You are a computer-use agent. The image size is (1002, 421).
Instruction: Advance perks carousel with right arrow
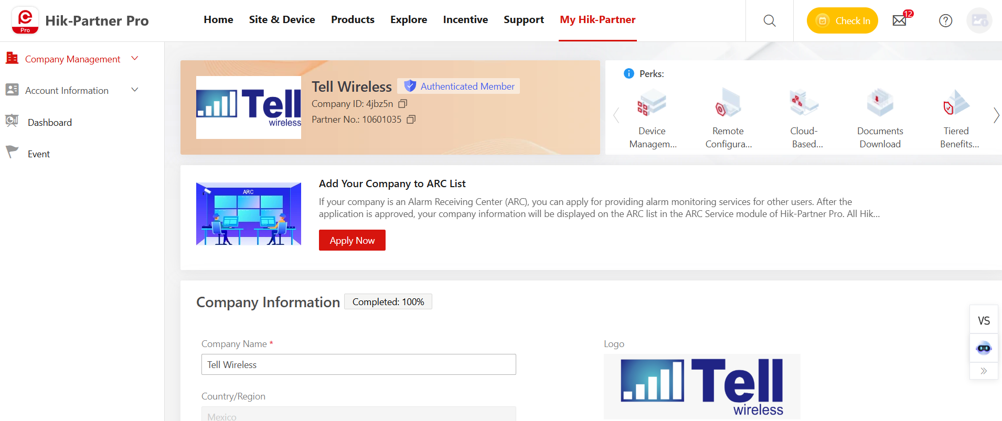coord(996,115)
